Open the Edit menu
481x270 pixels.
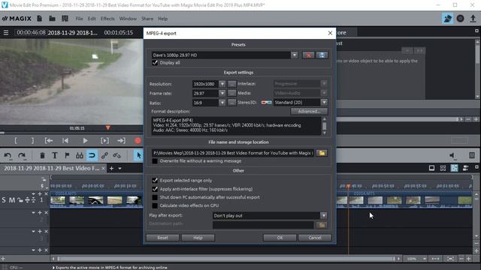92,19
